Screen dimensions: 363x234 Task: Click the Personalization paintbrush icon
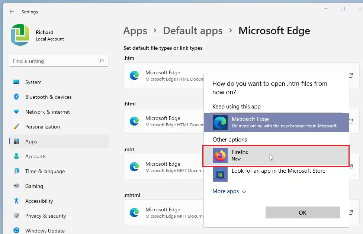[16, 126]
